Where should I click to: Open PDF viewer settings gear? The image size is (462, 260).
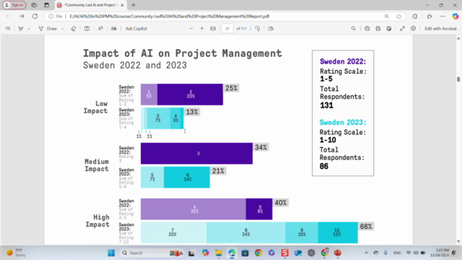click(x=413, y=29)
